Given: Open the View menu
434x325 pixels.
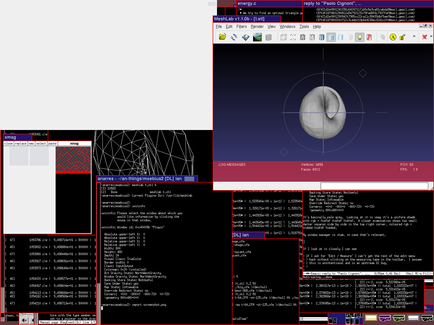Looking at the screenshot, I should (272, 27).
